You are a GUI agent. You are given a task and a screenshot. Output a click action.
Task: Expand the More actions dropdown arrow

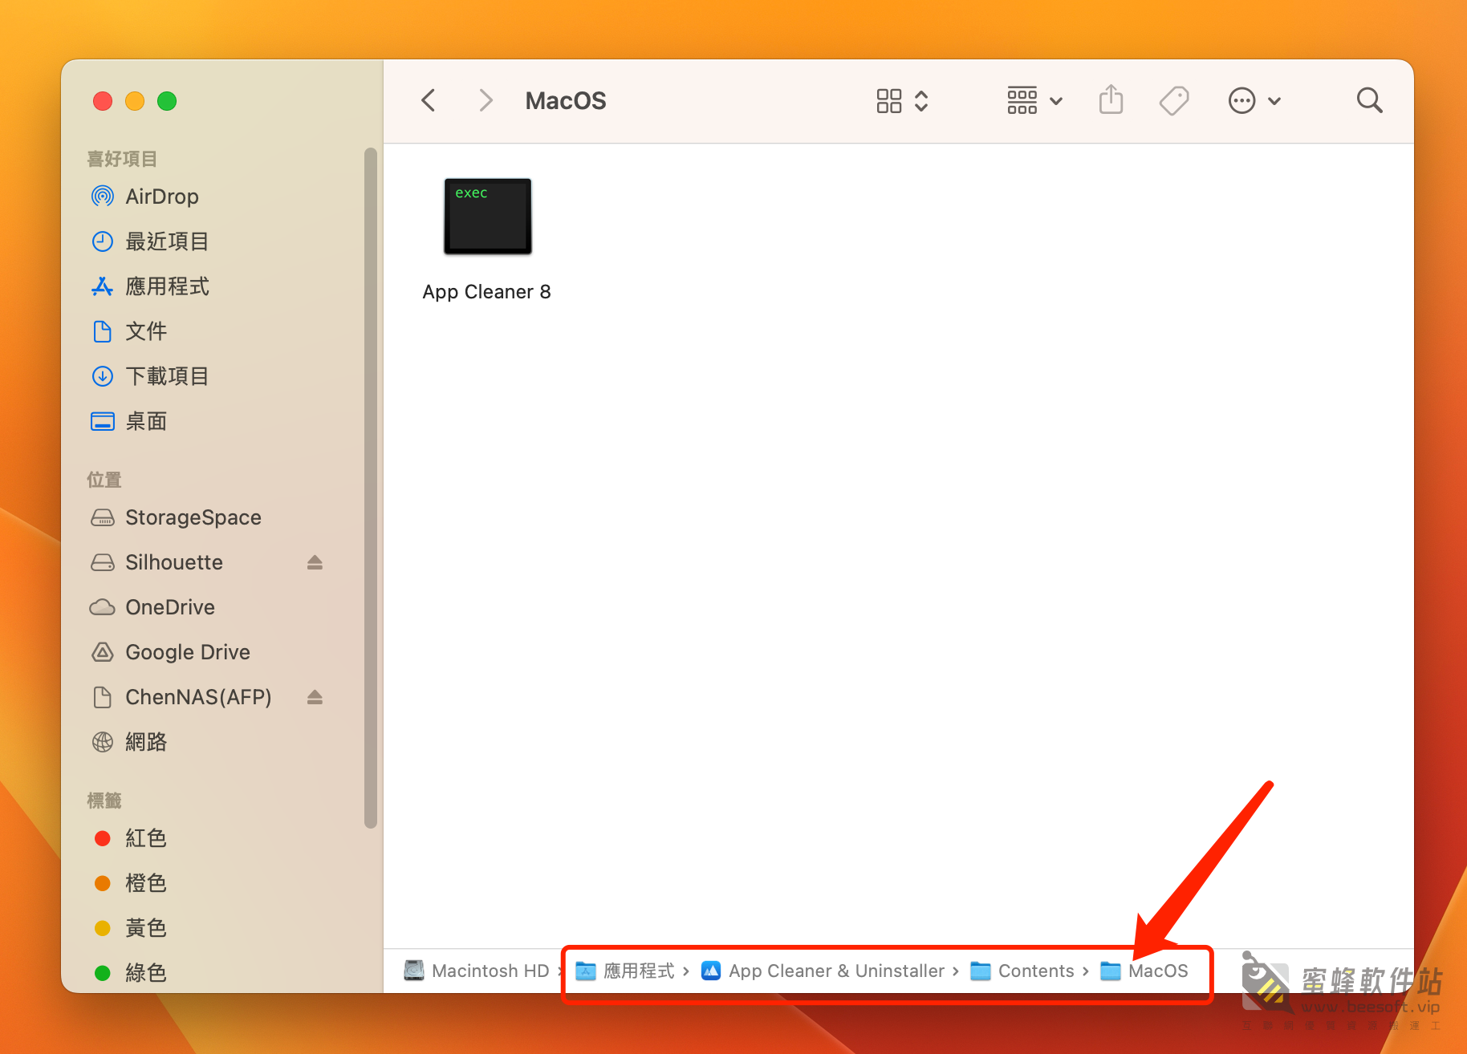click(1274, 102)
